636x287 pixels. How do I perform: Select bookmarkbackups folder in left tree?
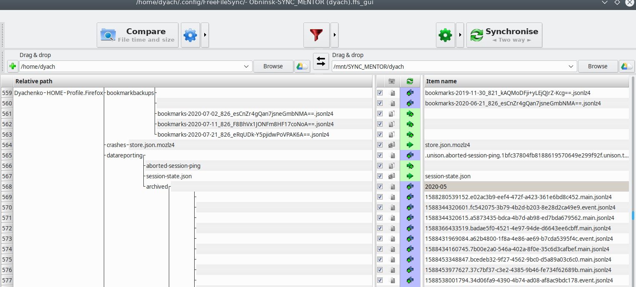[130, 93]
